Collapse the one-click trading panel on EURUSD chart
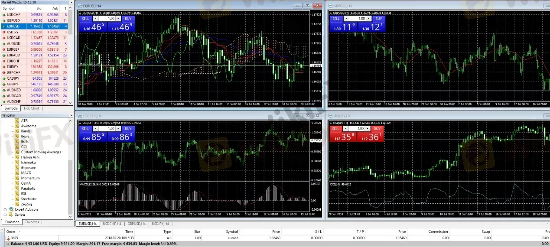550x247 pixels. (x=80, y=13)
